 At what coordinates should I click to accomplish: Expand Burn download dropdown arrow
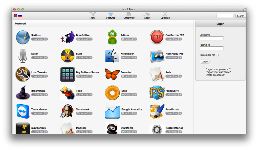tap(91, 58)
